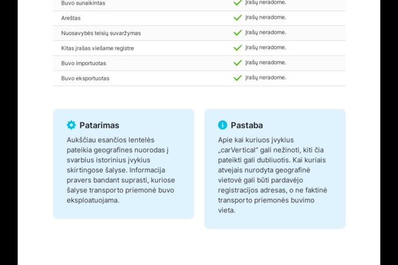Select the Buvo sunaikintas row label
398x265 pixels.
click(83, 3)
